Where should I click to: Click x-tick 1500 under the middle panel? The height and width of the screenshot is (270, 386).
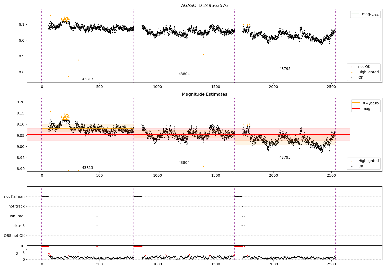click(x=216, y=176)
